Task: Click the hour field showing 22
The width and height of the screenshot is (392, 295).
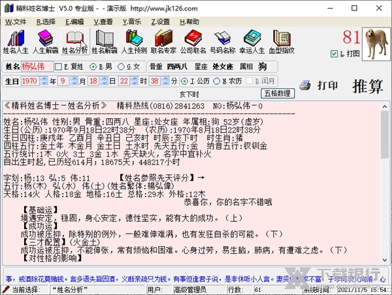Action: (125, 81)
